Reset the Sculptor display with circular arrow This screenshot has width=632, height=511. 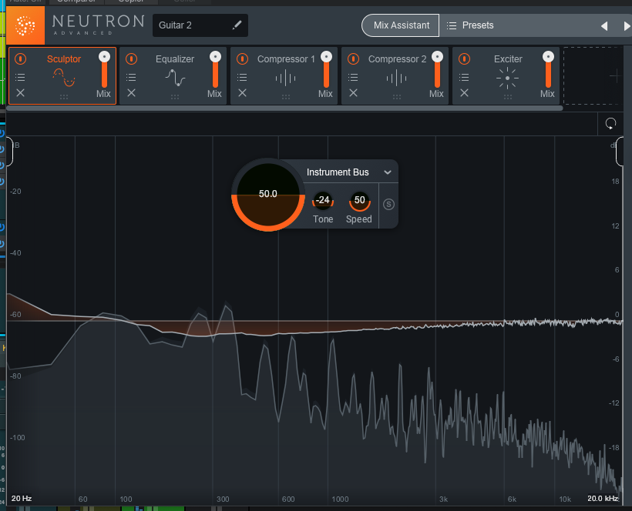tap(610, 124)
